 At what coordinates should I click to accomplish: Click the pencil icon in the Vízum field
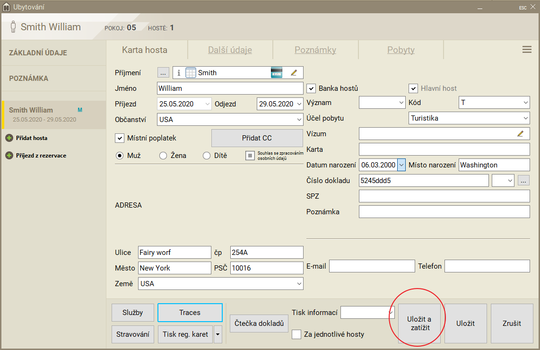(520, 134)
